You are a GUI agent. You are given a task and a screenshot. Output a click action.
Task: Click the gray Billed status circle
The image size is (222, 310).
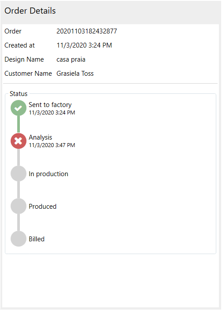tap(19, 239)
